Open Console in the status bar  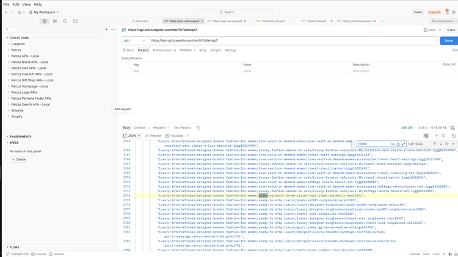tap(38, 254)
